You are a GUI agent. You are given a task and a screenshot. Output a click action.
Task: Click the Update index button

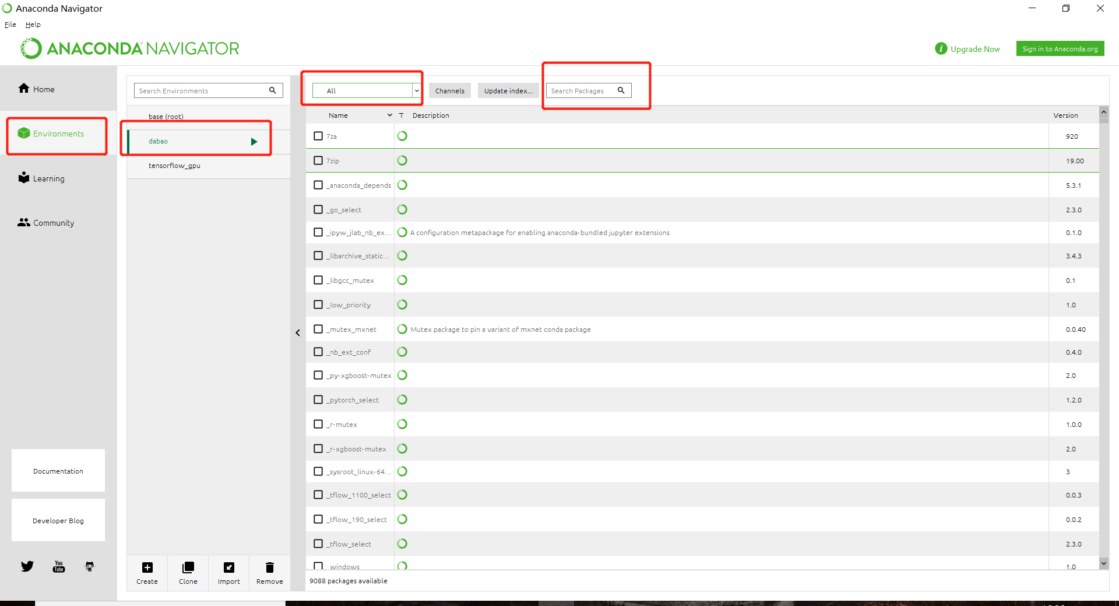tap(508, 90)
